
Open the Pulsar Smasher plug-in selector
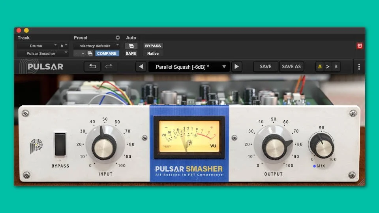[43, 53]
